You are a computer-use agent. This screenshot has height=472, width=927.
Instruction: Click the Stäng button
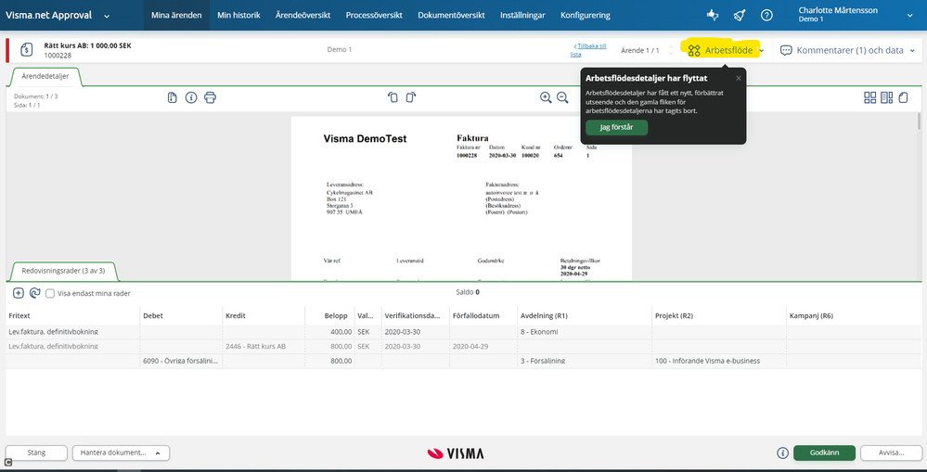[36, 453]
